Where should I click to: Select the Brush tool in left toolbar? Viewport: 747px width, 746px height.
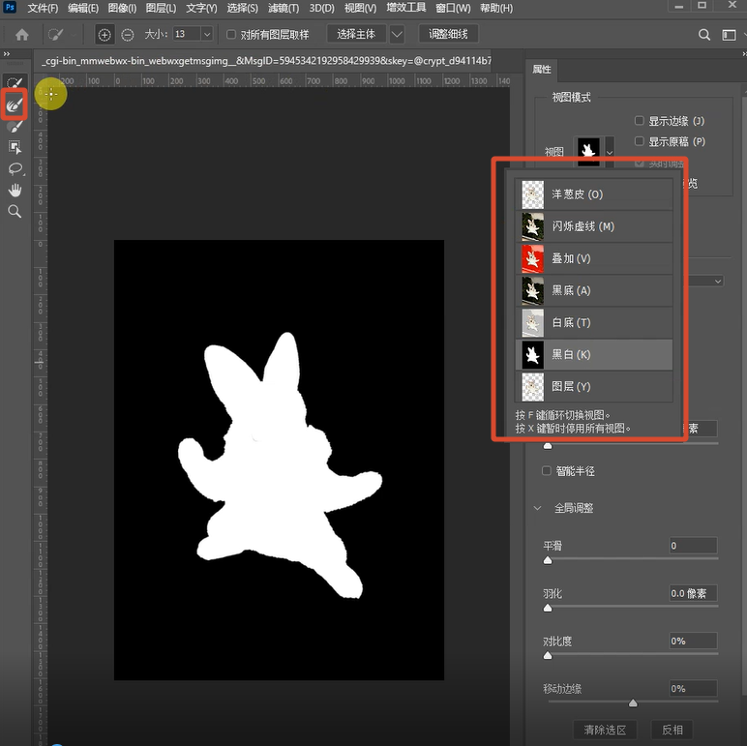tap(15, 127)
